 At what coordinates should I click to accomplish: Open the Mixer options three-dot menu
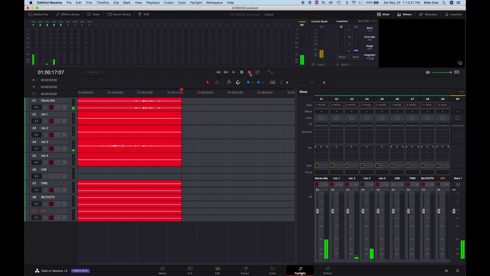[x=461, y=92]
